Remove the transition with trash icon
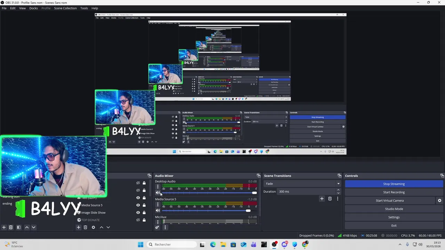 330,199
